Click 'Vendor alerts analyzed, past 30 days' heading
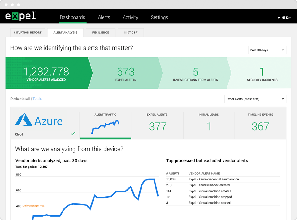The image size is (297, 220). coord(51,161)
